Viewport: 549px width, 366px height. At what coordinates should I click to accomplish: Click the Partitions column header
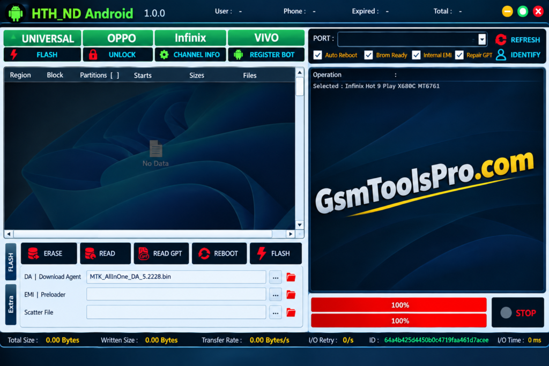(x=99, y=75)
